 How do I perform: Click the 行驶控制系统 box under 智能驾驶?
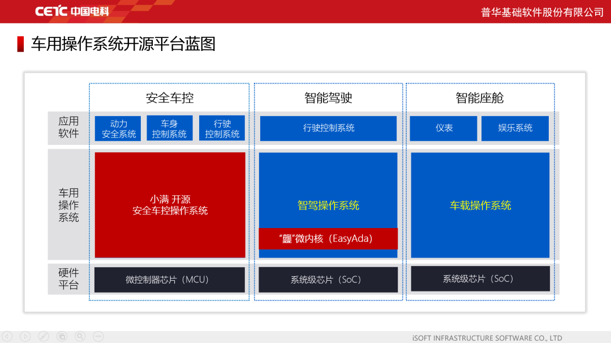pyautogui.click(x=328, y=128)
